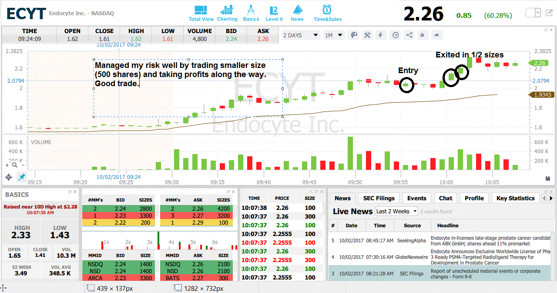Sort news by Date column
The width and height of the screenshot is (557, 293).
pyautogui.click(x=351, y=226)
